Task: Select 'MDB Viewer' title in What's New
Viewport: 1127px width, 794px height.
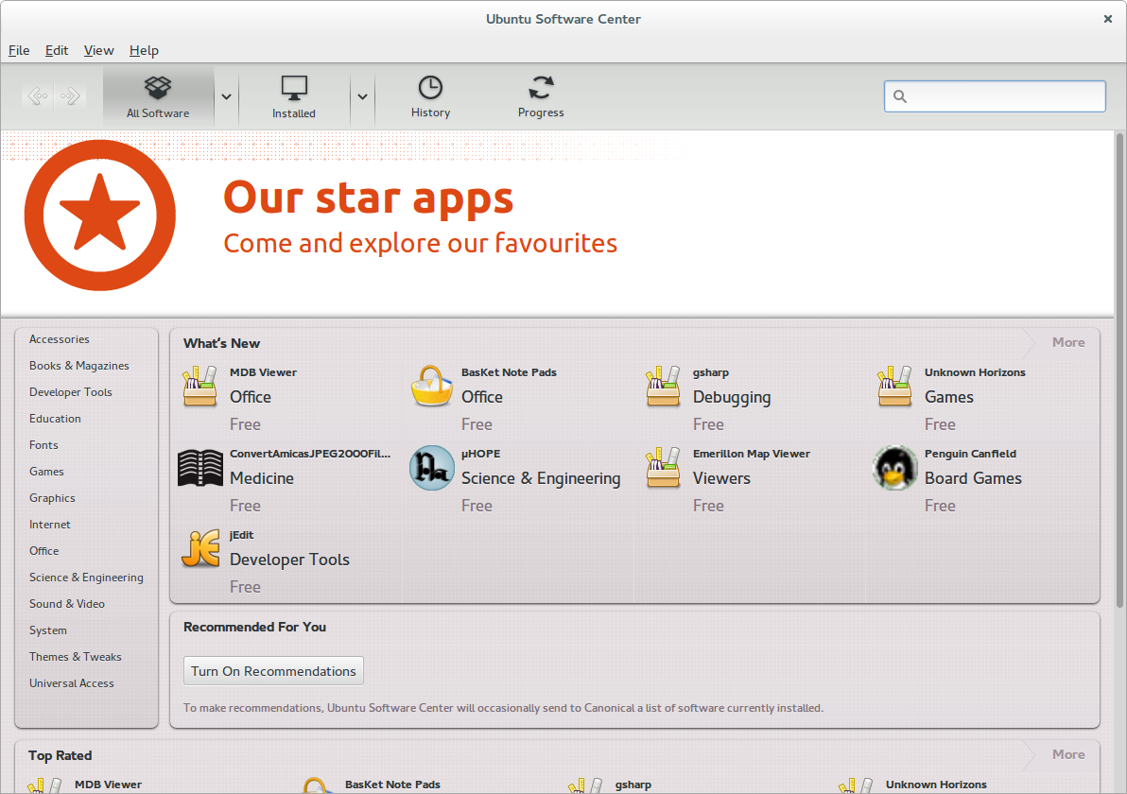Action: pyautogui.click(x=263, y=372)
